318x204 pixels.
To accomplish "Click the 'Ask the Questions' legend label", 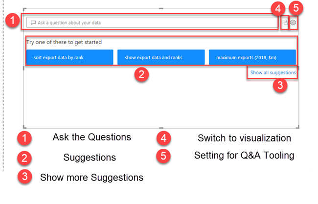I will coord(92,137).
